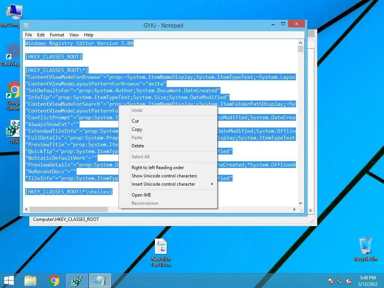The image size is (384, 288).
Task: Select Right to left Reading order
Action: tap(168, 168)
